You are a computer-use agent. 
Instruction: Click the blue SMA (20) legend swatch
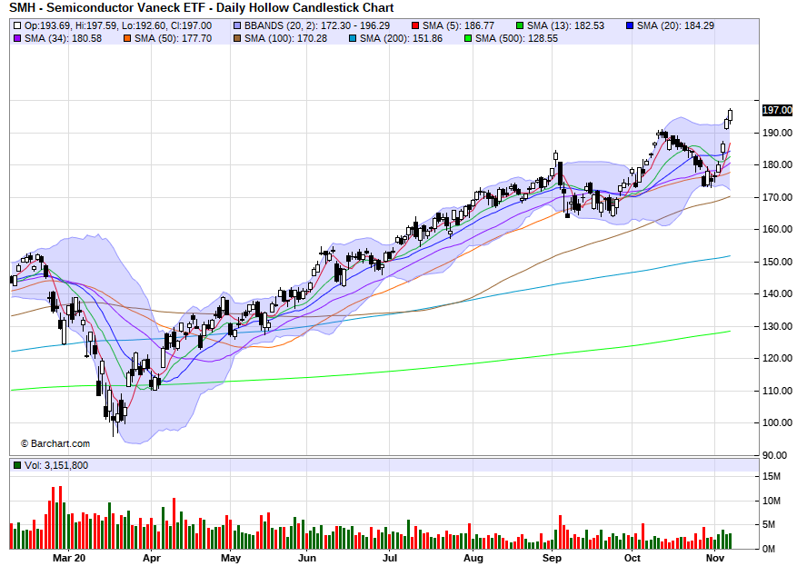[x=629, y=25]
